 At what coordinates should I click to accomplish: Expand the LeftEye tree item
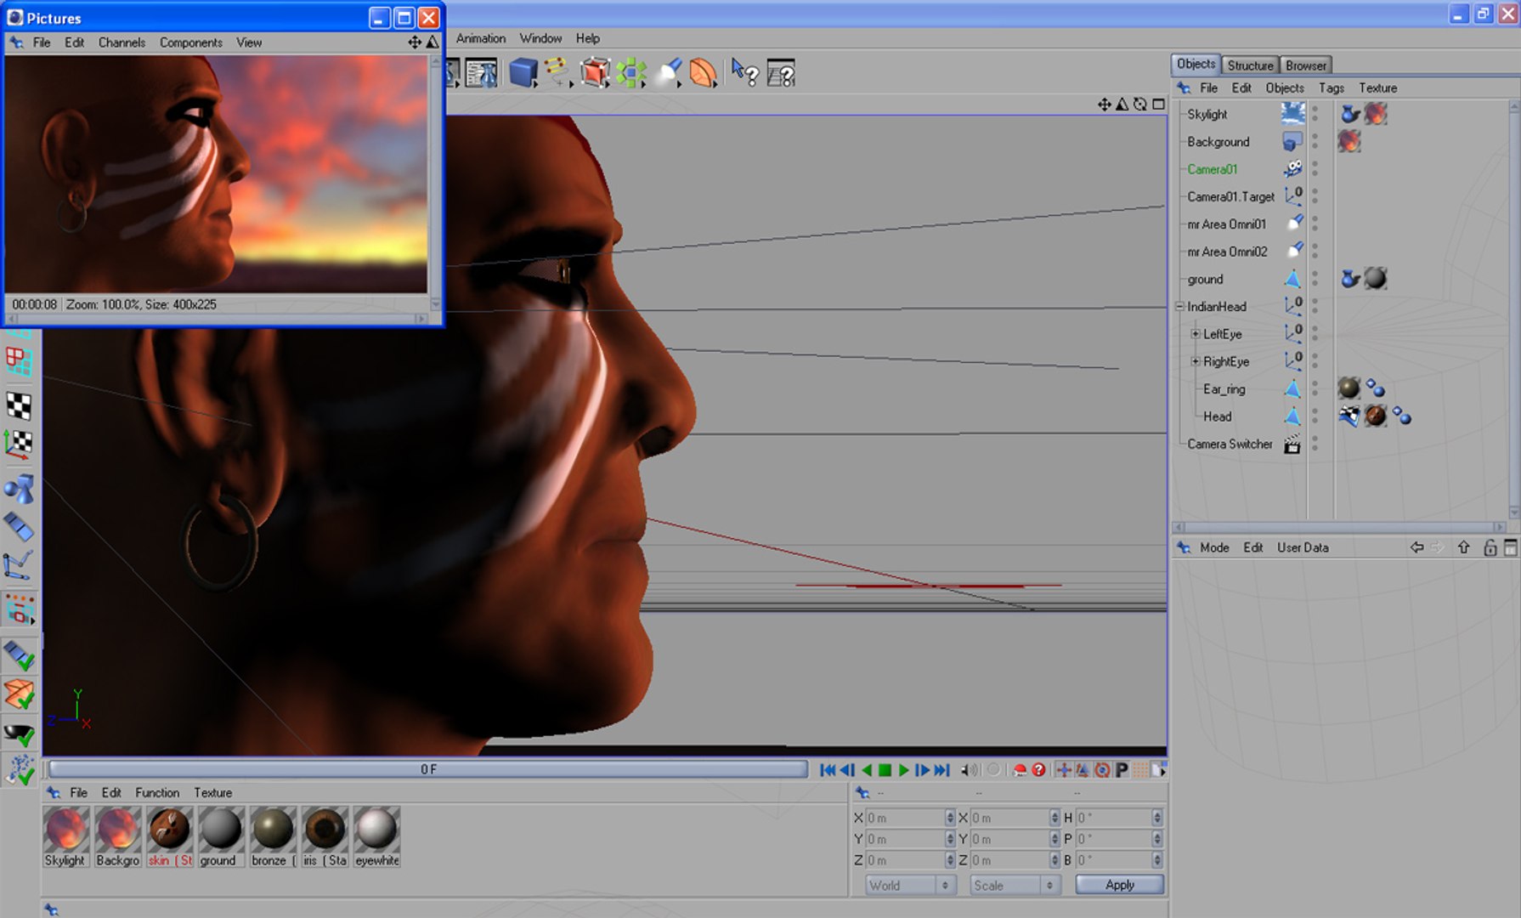click(x=1196, y=334)
